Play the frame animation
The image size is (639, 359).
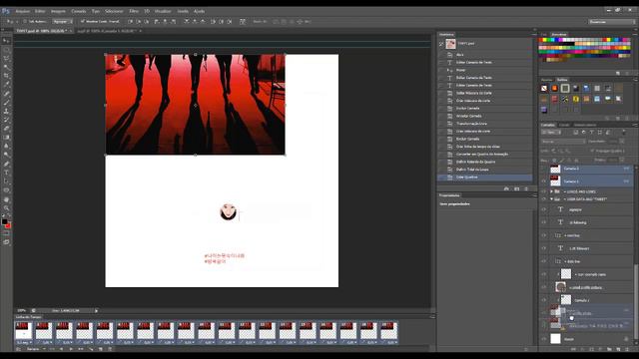[x=71, y=349]
